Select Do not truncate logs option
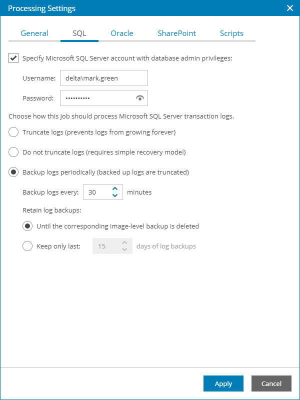 [13, 152]
